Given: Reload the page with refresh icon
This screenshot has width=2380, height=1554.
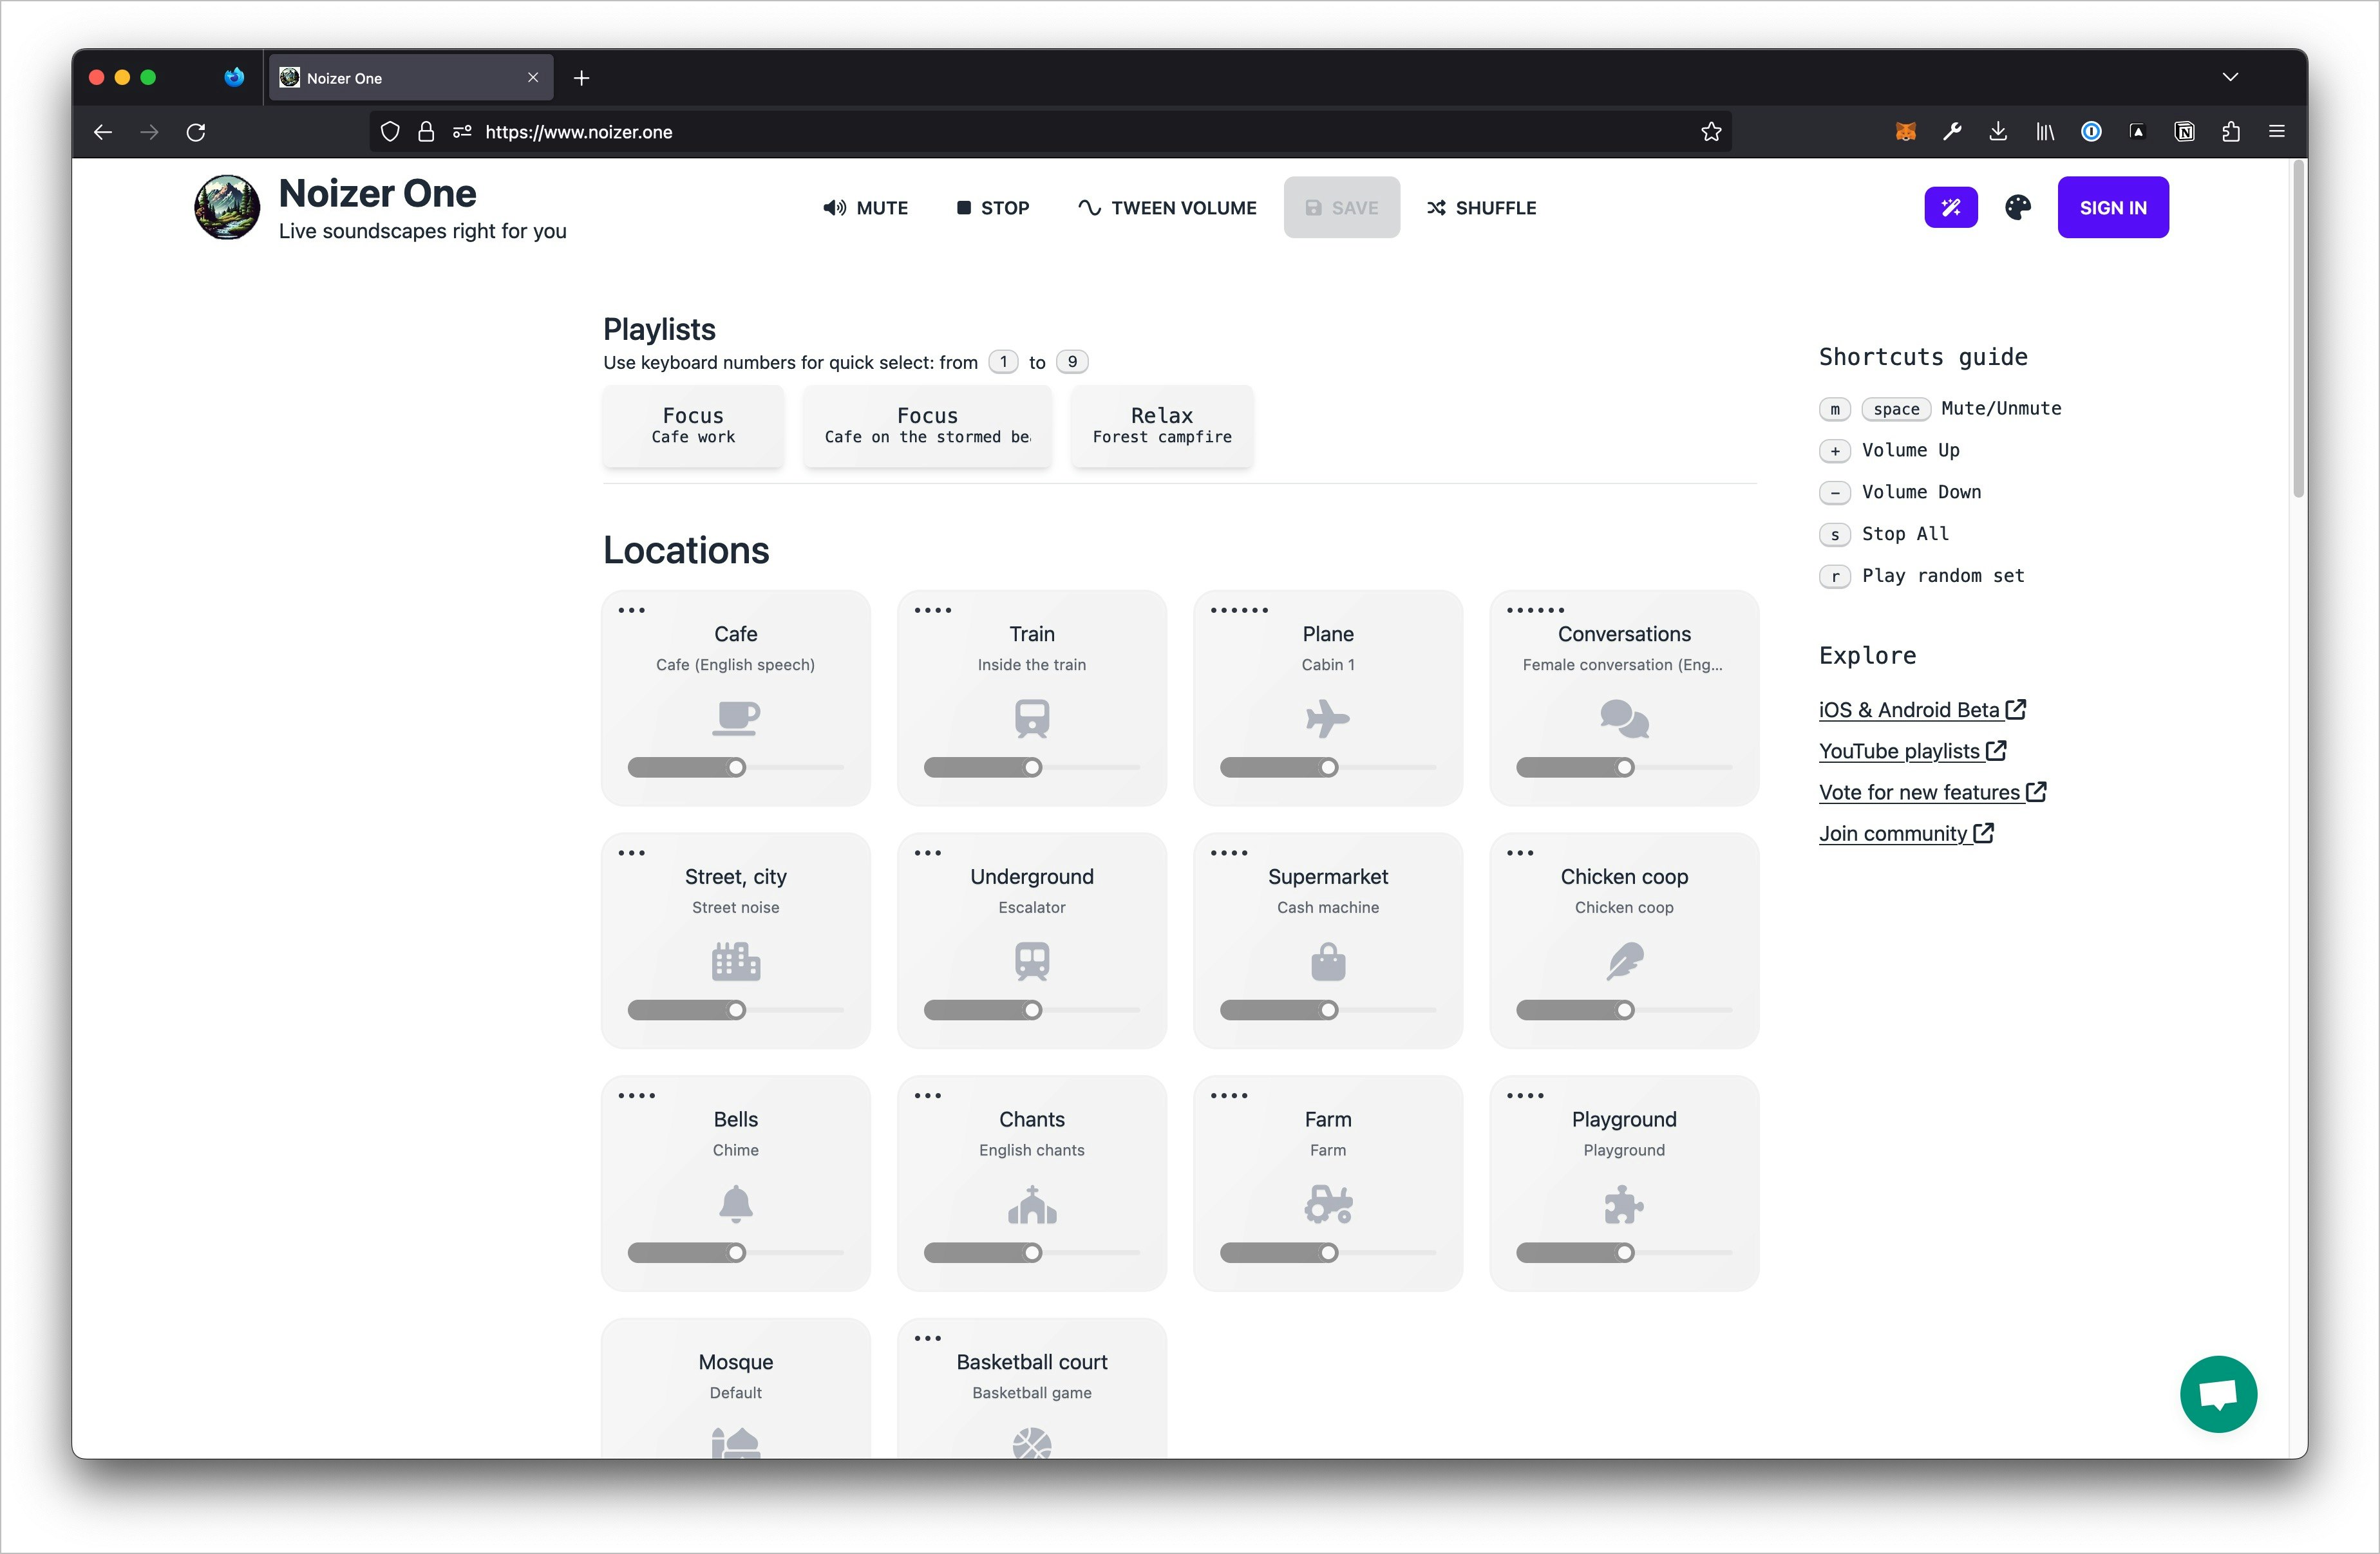Looking at the screenshot, I should [x=196, y=131].
